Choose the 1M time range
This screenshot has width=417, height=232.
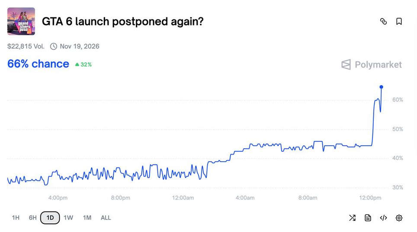point(87,218)
